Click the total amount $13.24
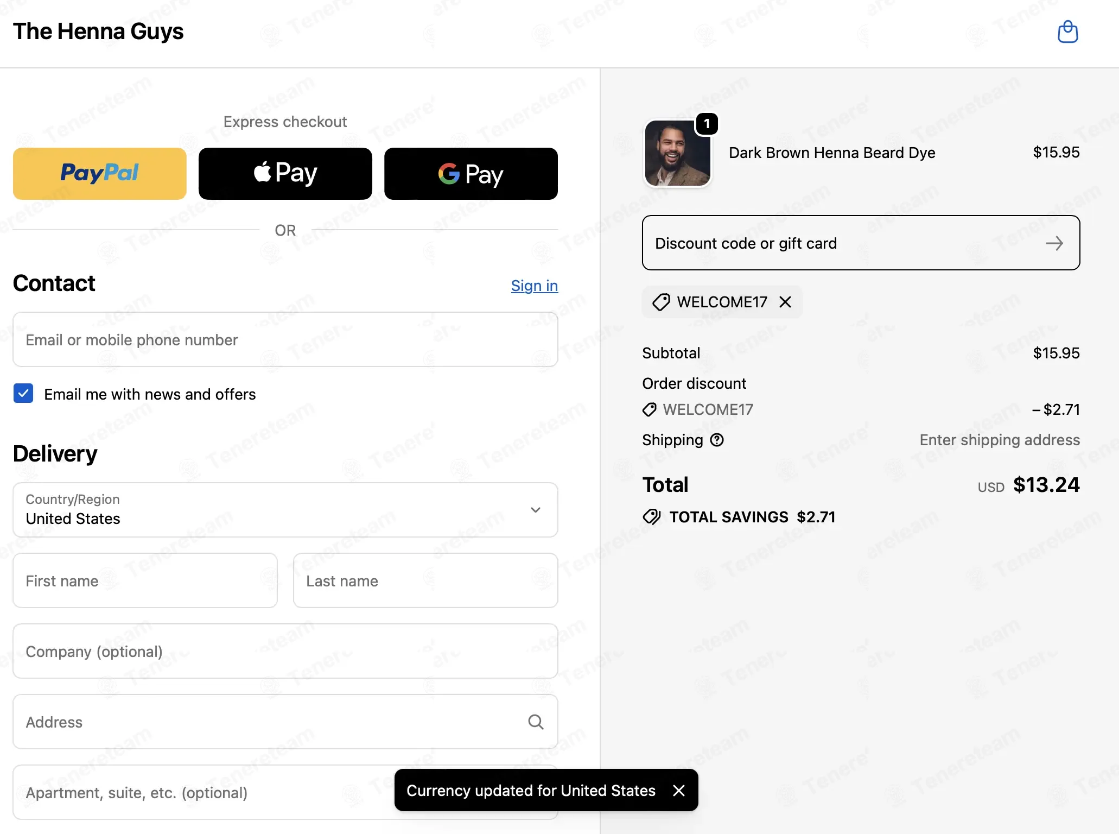Screen dimensions: 1119x834 1046,484
